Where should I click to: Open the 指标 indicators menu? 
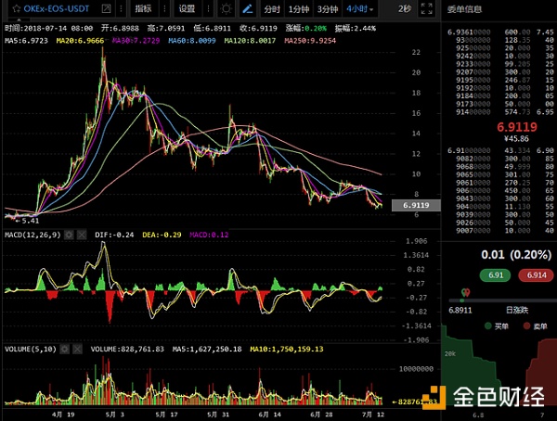[143, 8]
